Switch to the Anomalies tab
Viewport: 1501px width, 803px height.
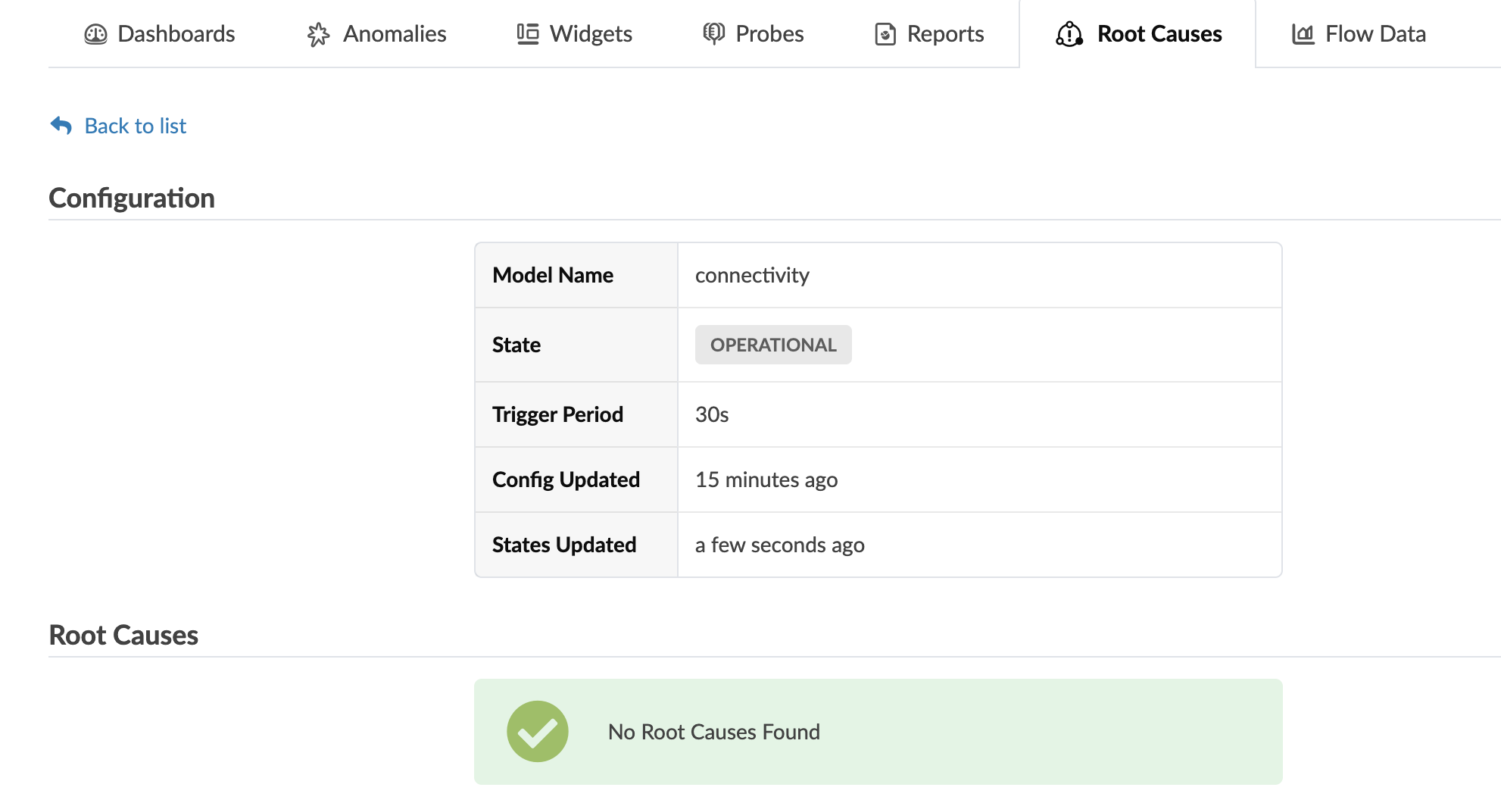(394, 34)
